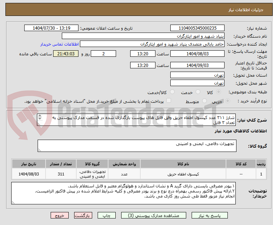Click the اطلاعات کالاهای مورد نیاز heading

pos(240,131)
